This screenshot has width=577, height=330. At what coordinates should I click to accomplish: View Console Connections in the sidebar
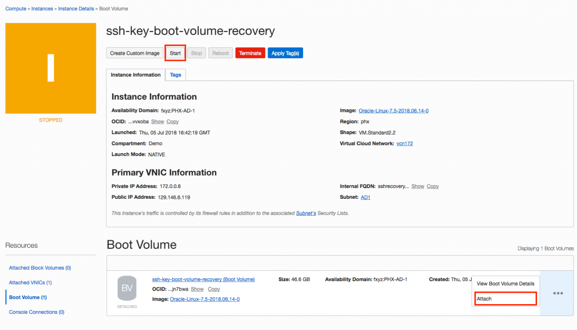(x=37, y=312)
